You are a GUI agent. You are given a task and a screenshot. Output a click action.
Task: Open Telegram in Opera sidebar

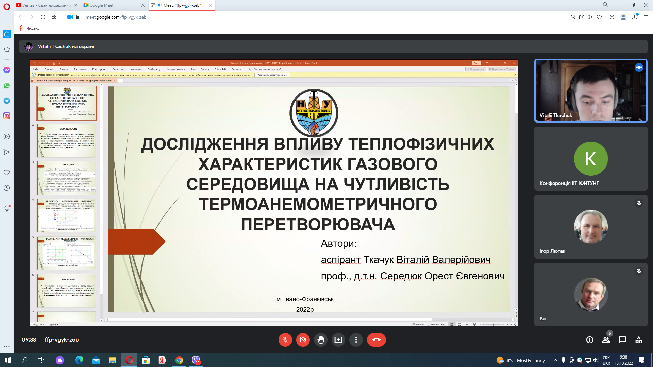pyautogui.click(x=6, y=101)
